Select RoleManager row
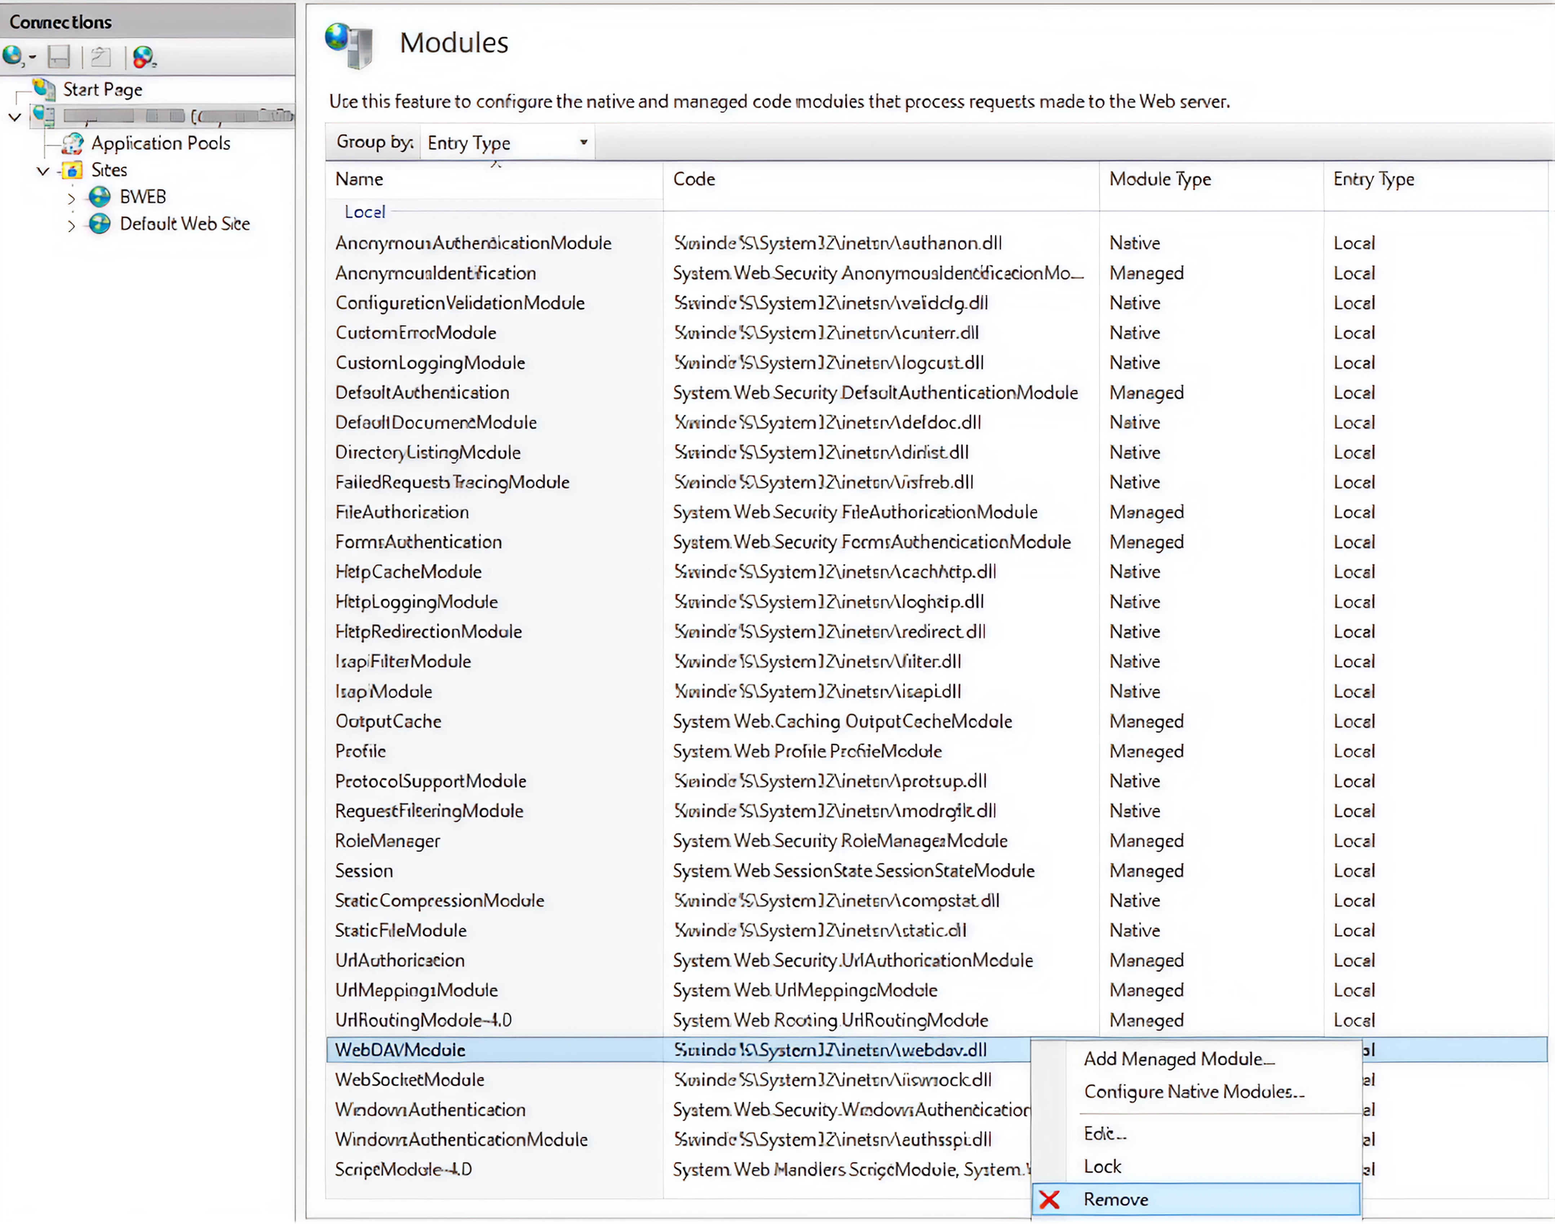 pos(936,841)
